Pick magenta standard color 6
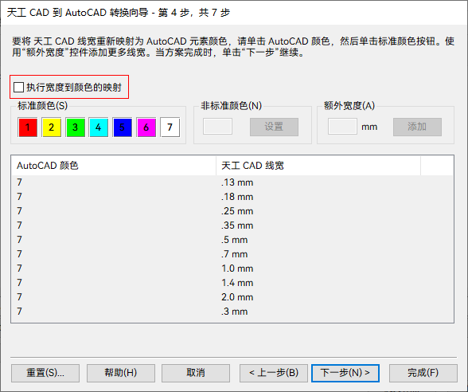468x392 pixels. [146, 127]
